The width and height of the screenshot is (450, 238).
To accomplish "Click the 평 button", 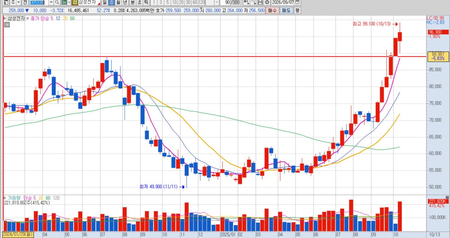I will pyautogui.click(x=297, y=10).
